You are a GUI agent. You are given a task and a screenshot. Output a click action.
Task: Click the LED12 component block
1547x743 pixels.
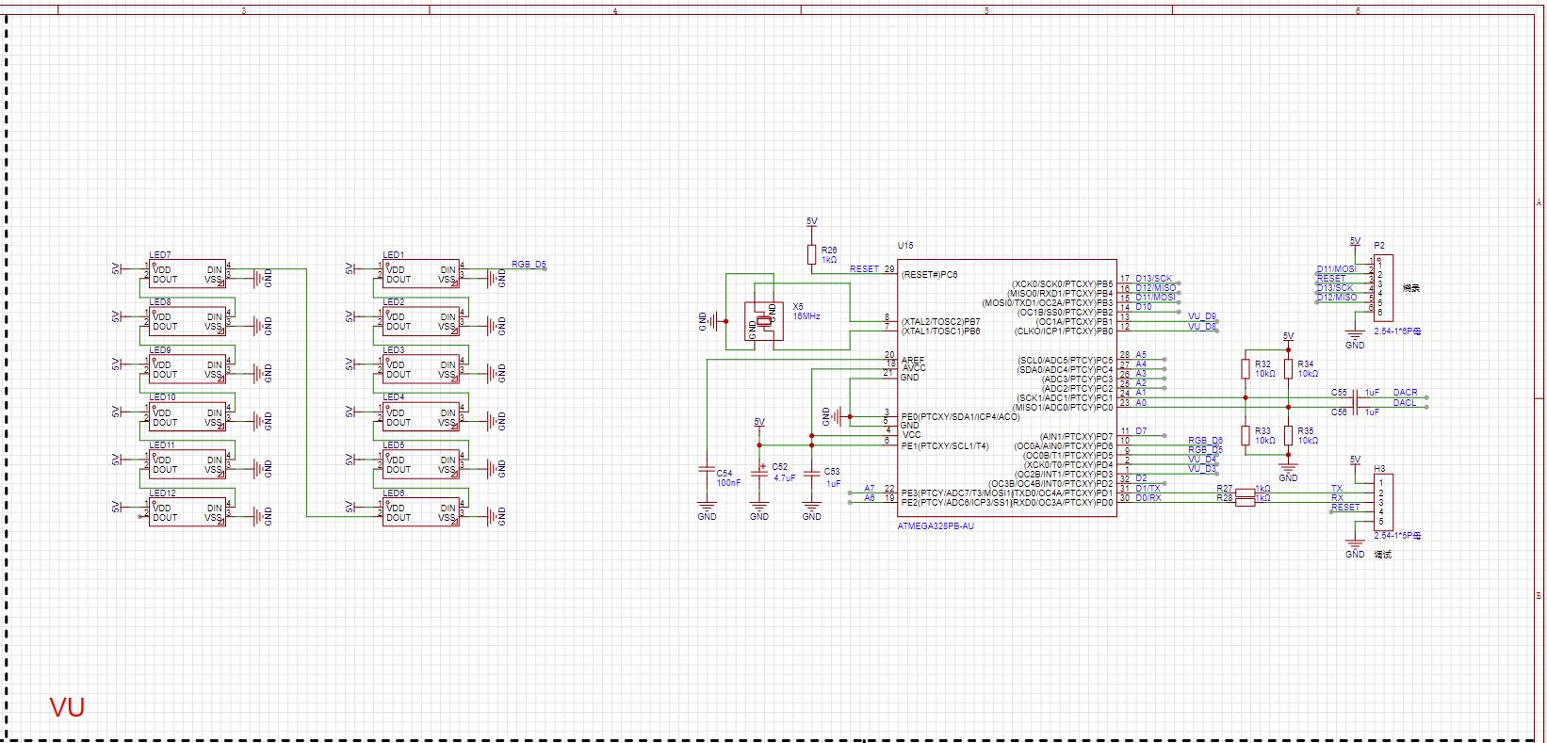pyautogui.click(x=187, y=512)
